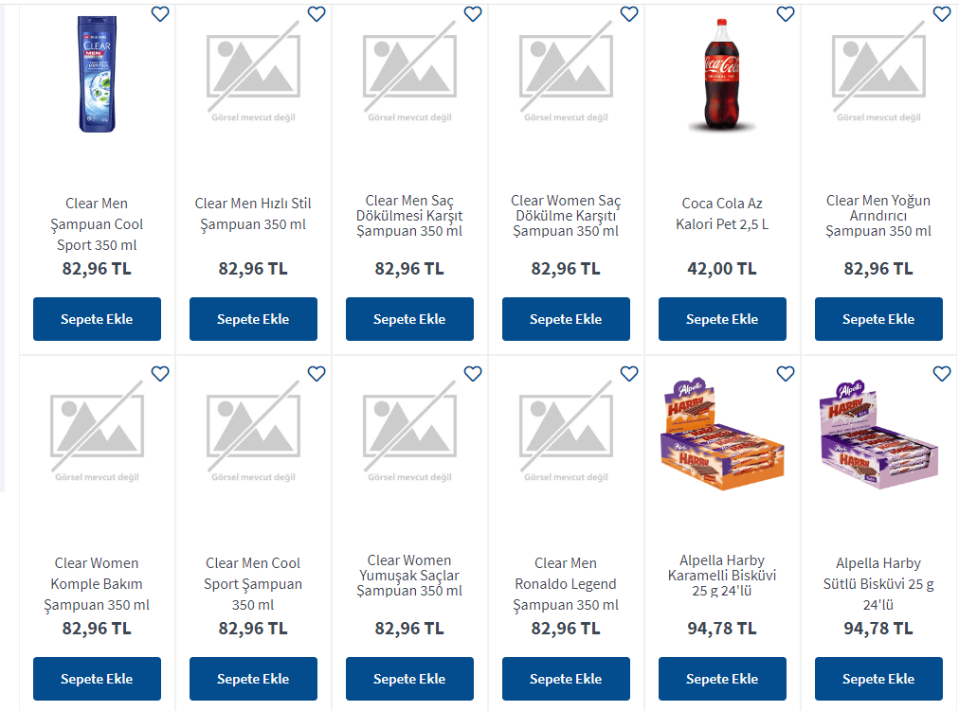This screenshot has height=711, width=959.
Task: Add Coca Cola Az Kalori to favorites
Action: point(786,14)
